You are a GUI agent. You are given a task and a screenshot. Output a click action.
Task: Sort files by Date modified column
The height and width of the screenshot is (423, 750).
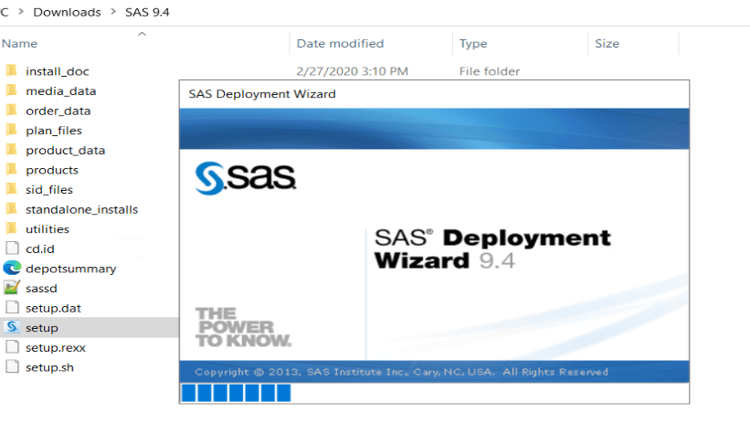coord(340,44)
